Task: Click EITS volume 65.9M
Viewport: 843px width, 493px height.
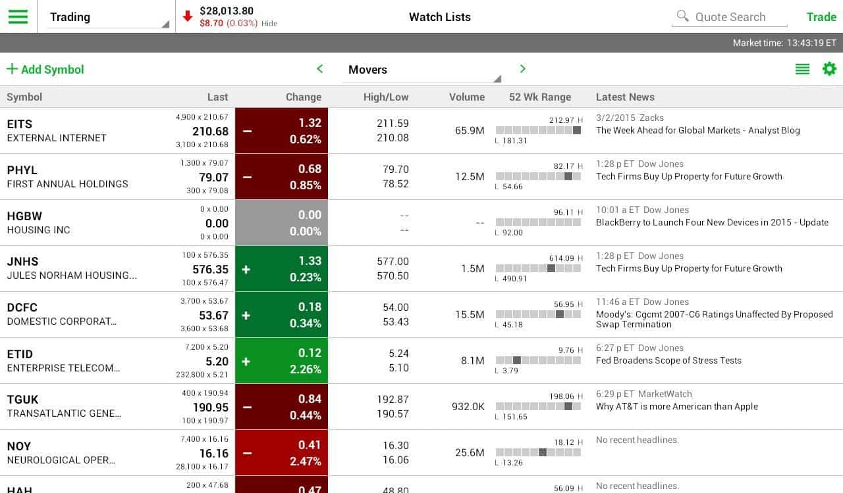Action: 470,131
